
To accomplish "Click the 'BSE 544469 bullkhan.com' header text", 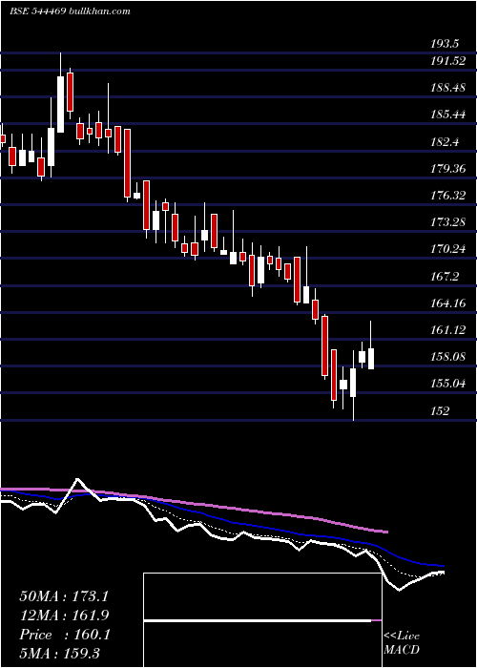I will pos(70,11).
